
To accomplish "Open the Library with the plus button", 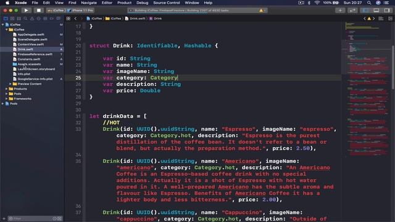I will [x=340, y=10].
